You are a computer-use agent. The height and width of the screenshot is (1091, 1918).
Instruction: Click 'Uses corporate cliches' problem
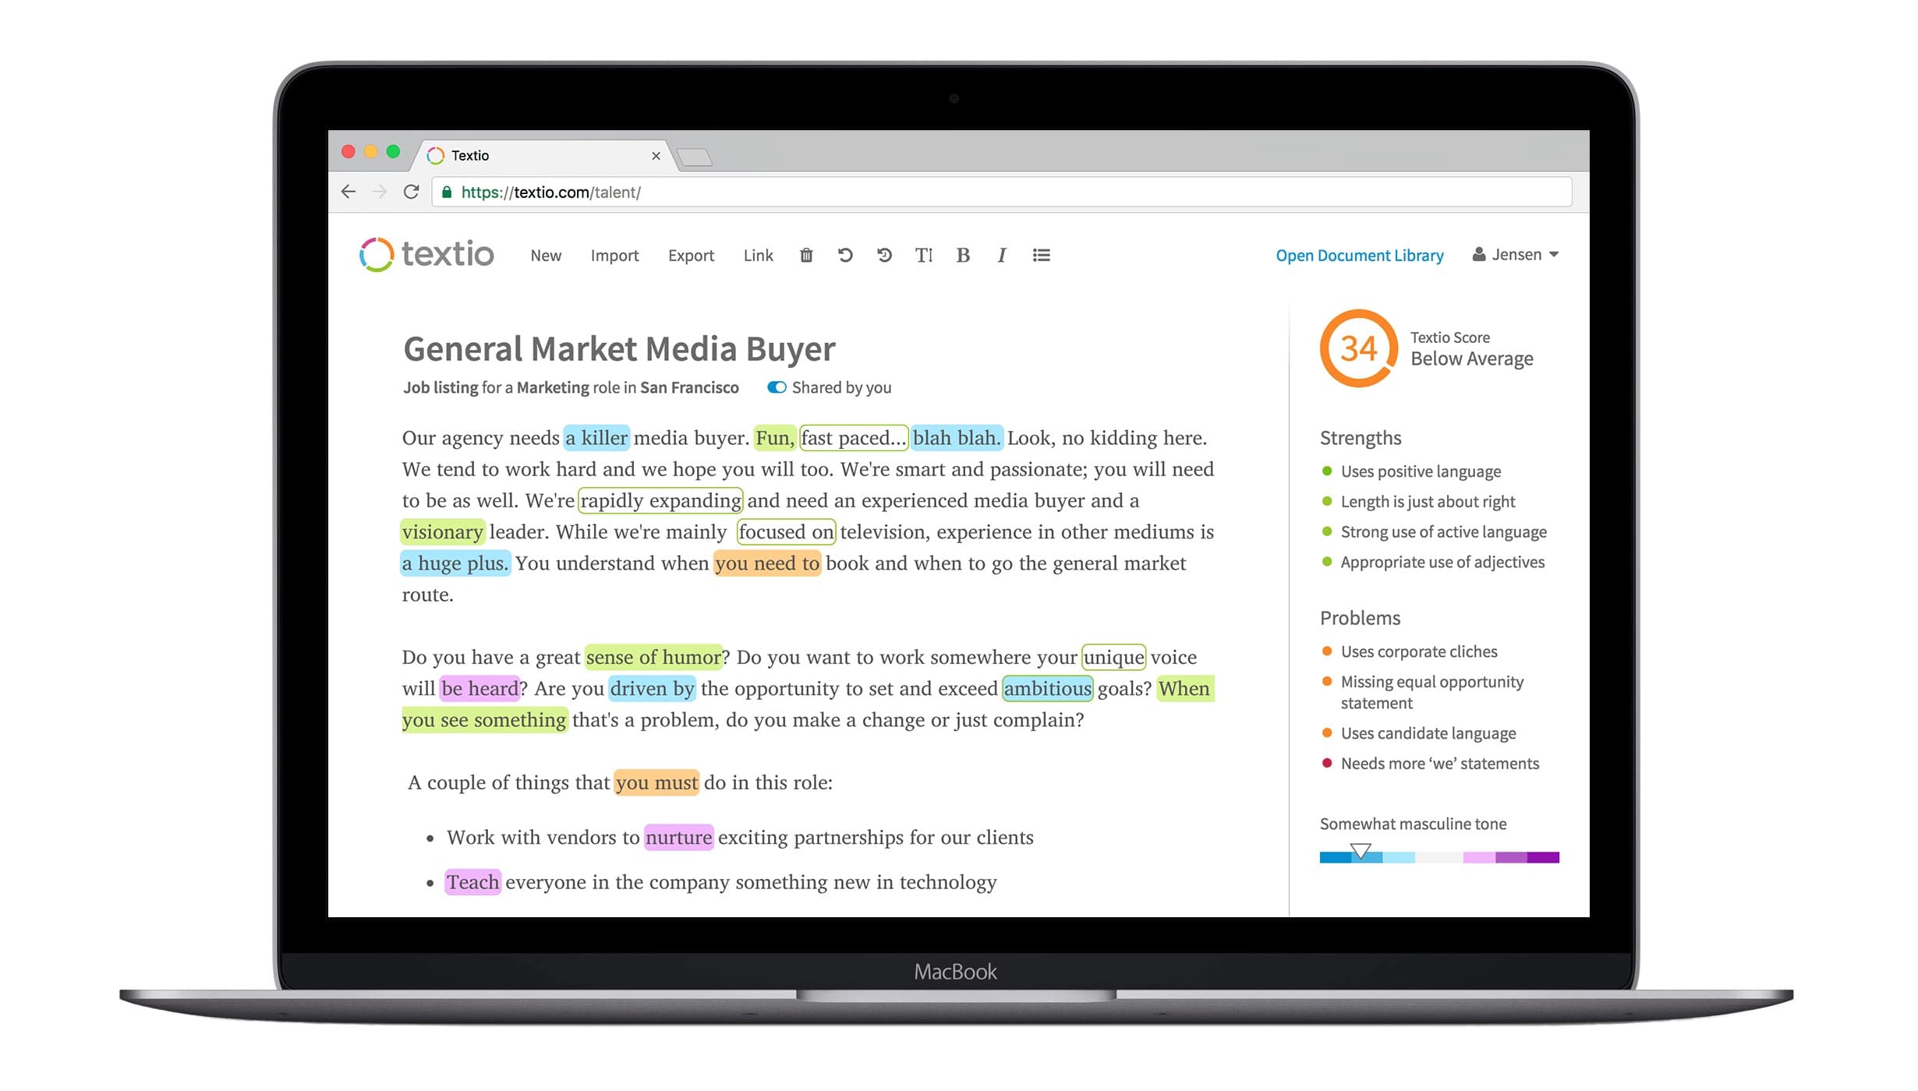click(x=1419, y=651)
